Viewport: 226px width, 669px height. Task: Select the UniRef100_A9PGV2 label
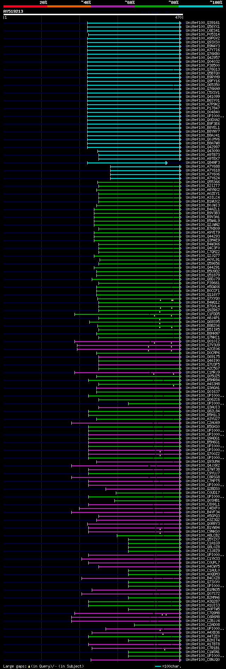[203, 38]
